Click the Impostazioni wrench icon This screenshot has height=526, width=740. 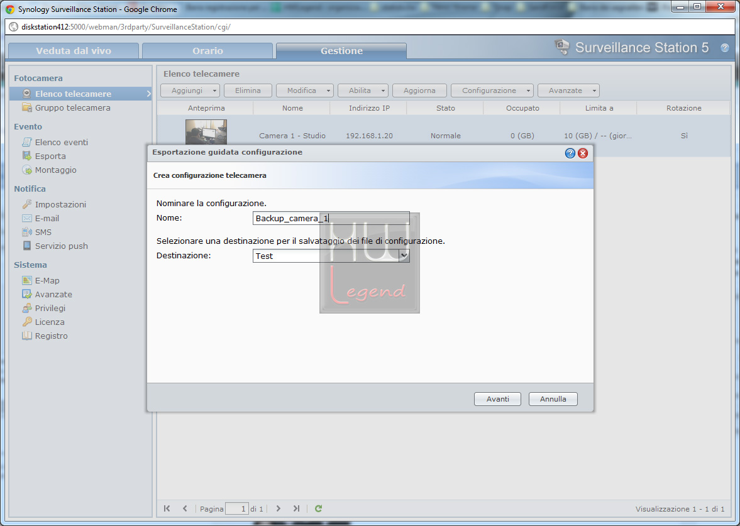[x=27, y=204]
